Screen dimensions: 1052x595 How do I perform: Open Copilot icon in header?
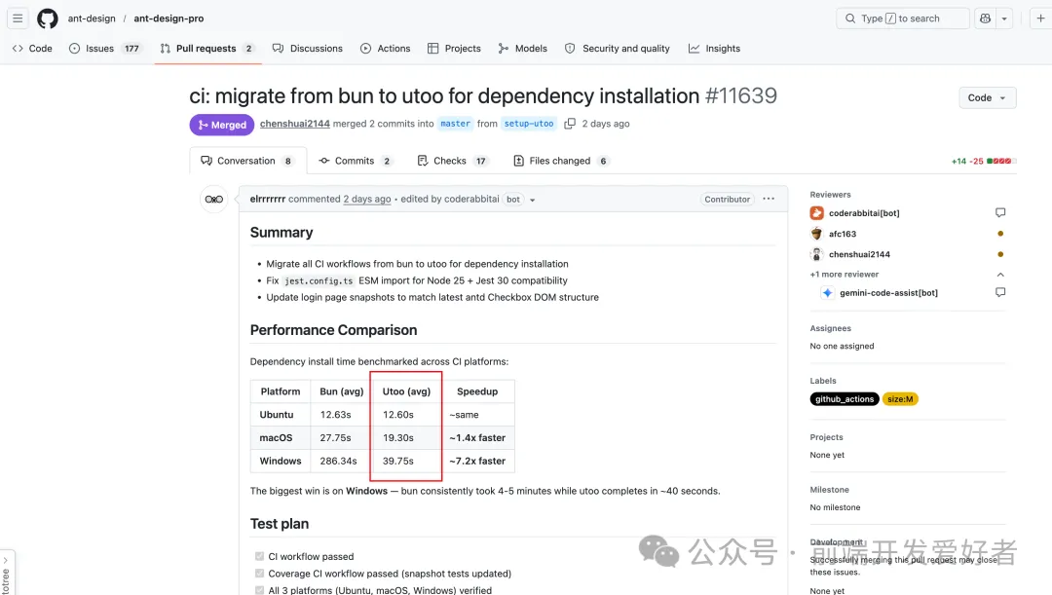pyautogui.click(x=985, y=19)
